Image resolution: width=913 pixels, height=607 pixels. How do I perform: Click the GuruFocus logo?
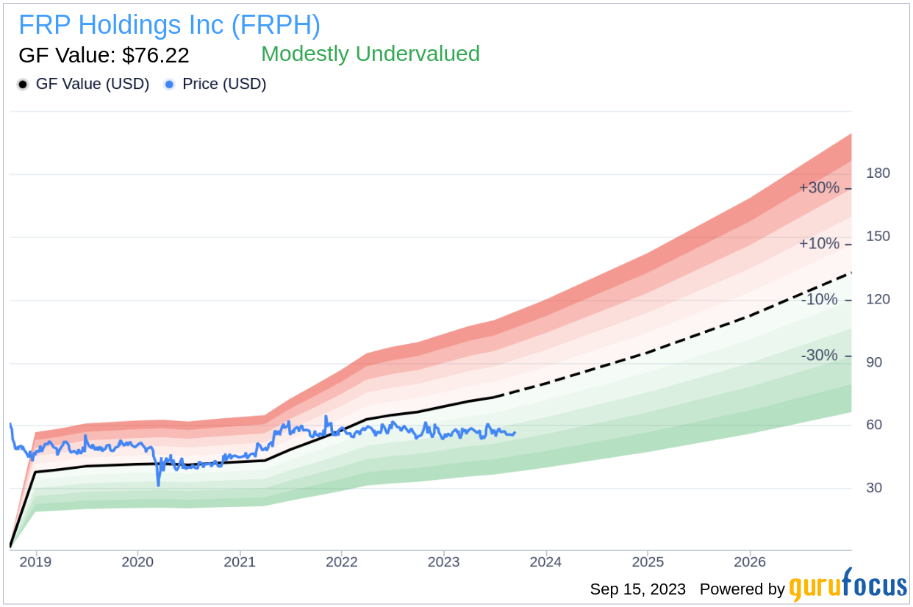click(848, 586)
